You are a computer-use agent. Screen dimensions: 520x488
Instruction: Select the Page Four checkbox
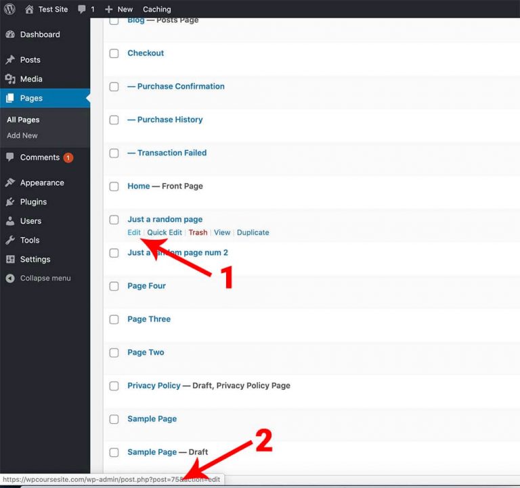point(114,286)
